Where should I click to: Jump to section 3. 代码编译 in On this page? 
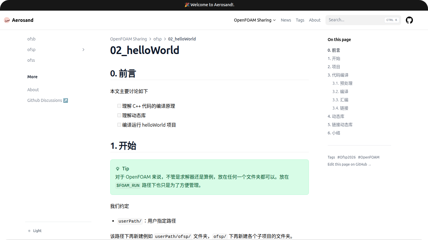pos(338,75)
